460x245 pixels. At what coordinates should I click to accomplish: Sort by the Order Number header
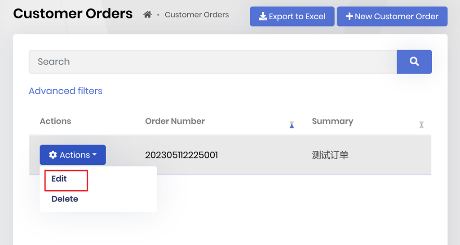pyautogui.click(x=175, y=121)
